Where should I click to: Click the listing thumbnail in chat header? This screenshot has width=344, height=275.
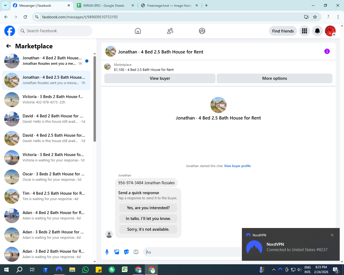(111, 51)
